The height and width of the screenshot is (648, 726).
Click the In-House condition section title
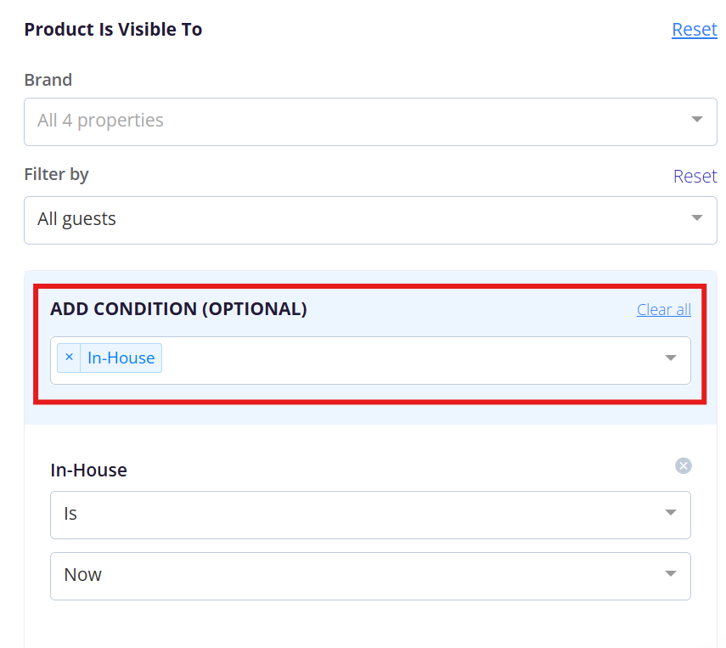click(88, 471)
